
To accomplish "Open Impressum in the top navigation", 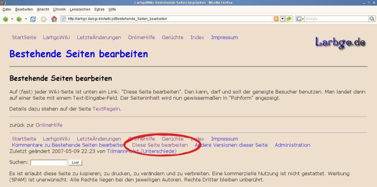I will tap(225, 38).
